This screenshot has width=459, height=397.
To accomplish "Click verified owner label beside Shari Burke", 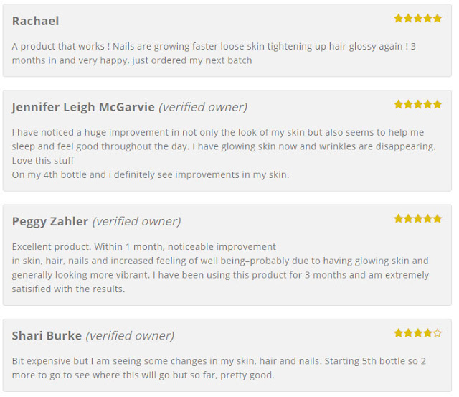I will coord(130,335).
